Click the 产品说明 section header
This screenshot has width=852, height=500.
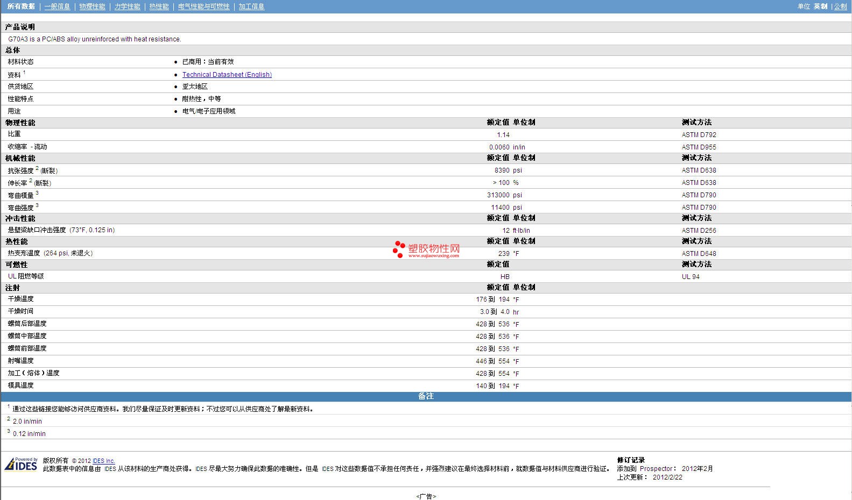pyautogui.click(x=20, y=27)
